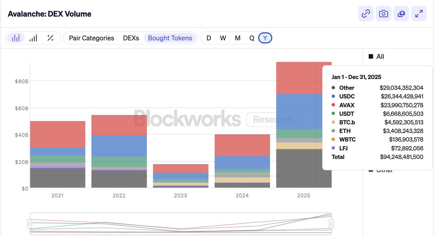Select the Bought Tokens tab
This screenshot has height=236, width=435.
pyautogui.click(x=170, y=38)
